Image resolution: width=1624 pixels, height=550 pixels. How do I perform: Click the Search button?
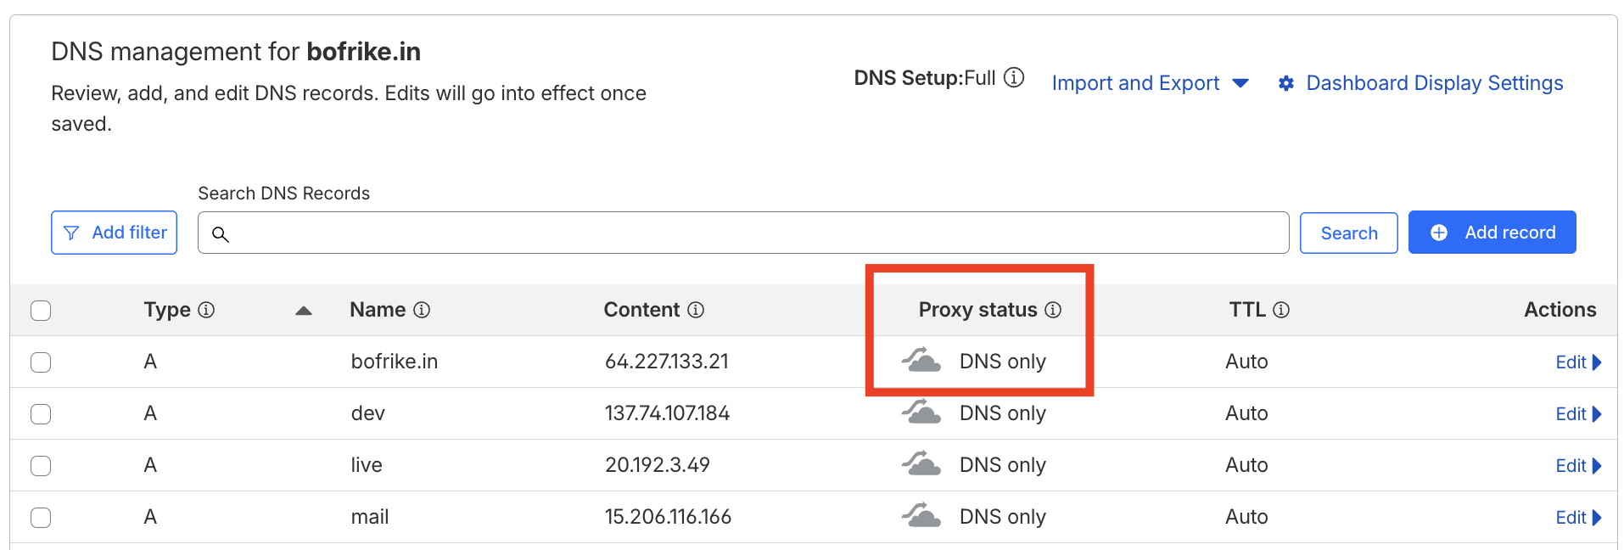(1348, 233)
